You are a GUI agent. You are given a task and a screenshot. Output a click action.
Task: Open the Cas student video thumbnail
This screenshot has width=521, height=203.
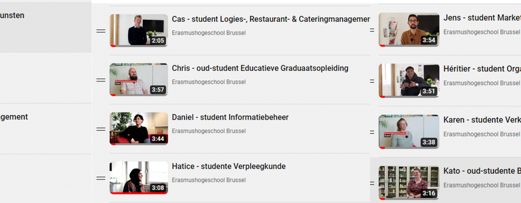[138, 30]
